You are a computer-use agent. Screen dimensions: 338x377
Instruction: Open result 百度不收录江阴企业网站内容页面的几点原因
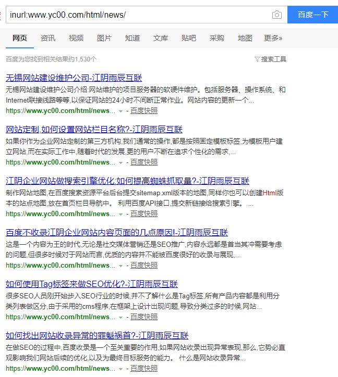117,232
